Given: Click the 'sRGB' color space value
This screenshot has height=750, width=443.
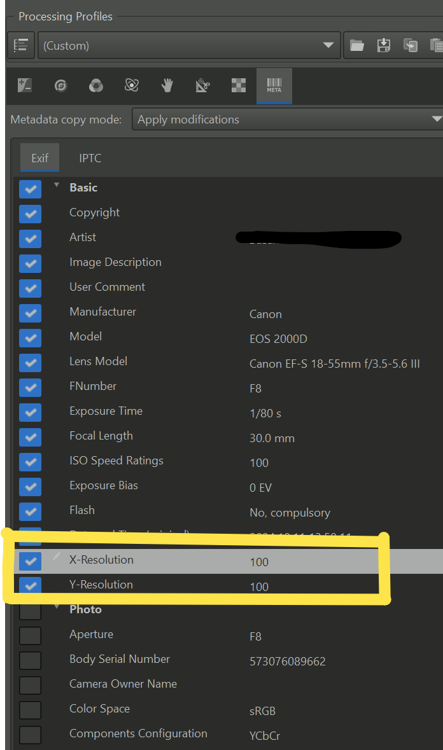Looking at the screenshot, I should (x=263, y=711).
